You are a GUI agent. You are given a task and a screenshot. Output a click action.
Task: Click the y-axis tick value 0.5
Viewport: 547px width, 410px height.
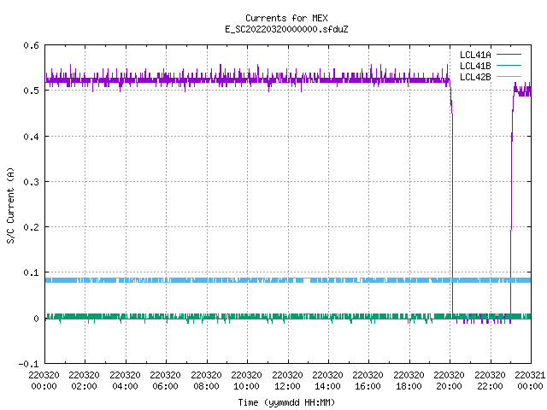(31, 91)
